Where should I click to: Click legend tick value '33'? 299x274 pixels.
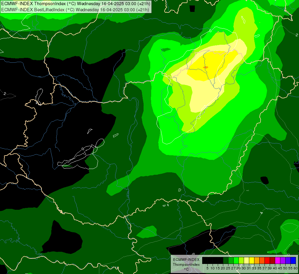(254, 268)
